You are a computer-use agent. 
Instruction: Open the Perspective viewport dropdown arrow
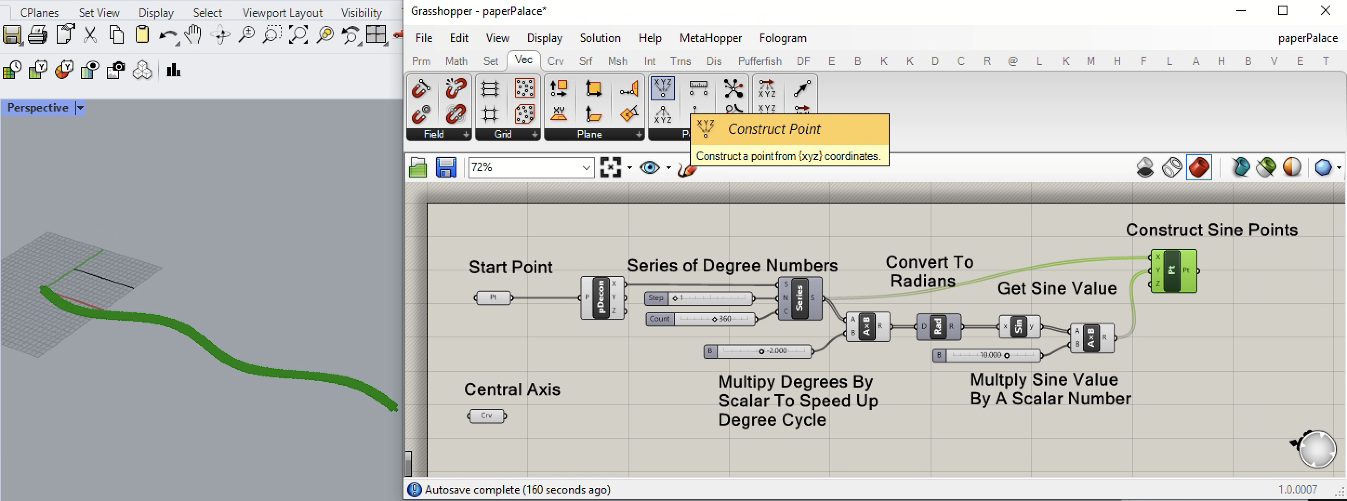click(x=80, y=108)
